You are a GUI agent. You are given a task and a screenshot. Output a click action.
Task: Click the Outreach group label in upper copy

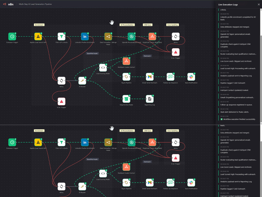coord(147,56)
